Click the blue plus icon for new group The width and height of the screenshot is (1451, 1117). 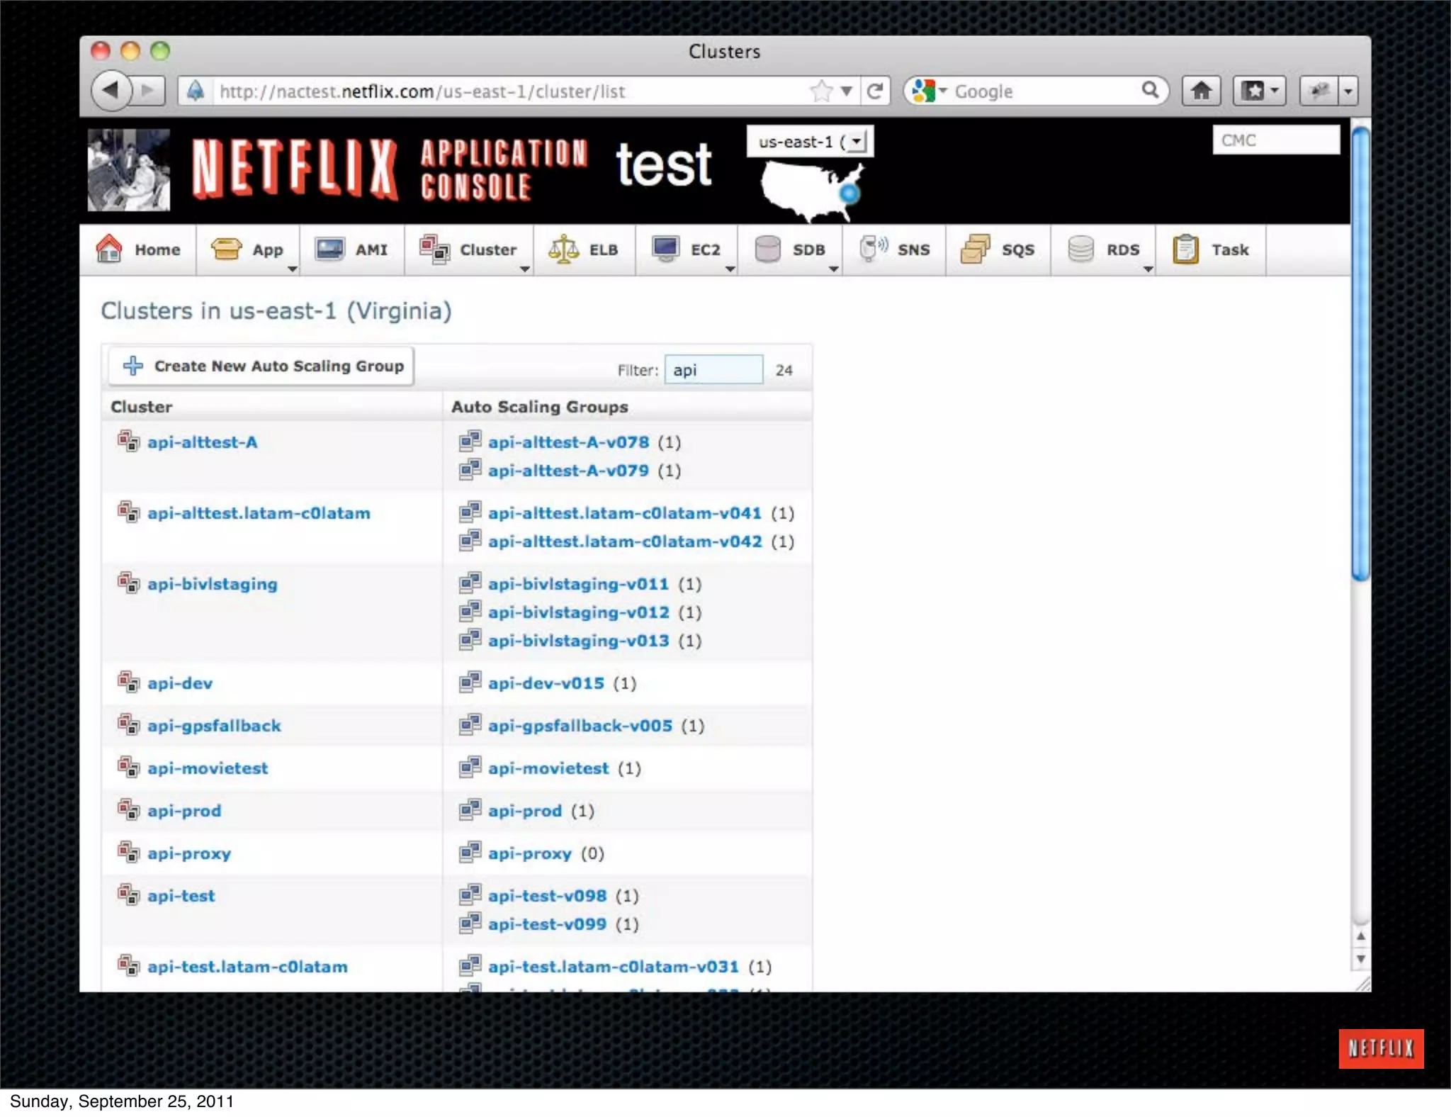click(133, 366)
